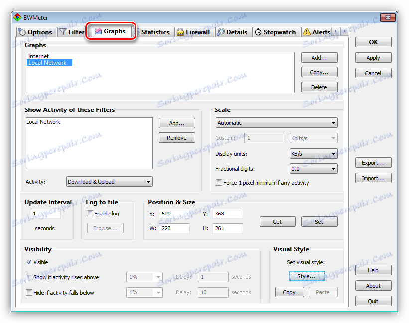Screen dimensions: 409x323
Task: Click the Browse... log file button
Action: [105, 228]
